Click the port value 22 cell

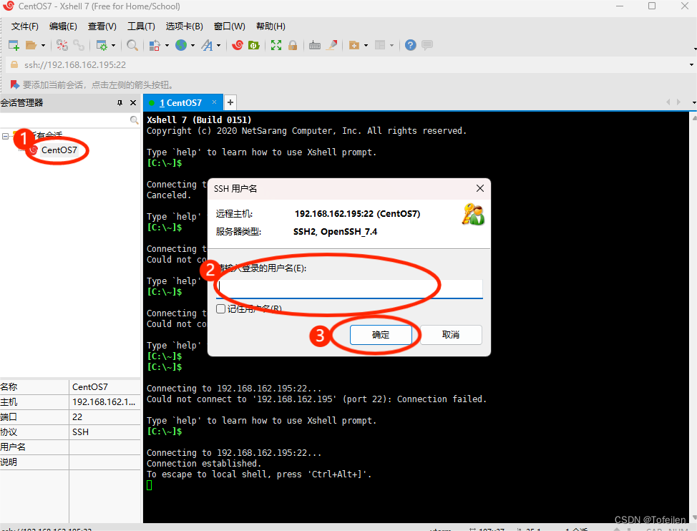click(105, 417)
